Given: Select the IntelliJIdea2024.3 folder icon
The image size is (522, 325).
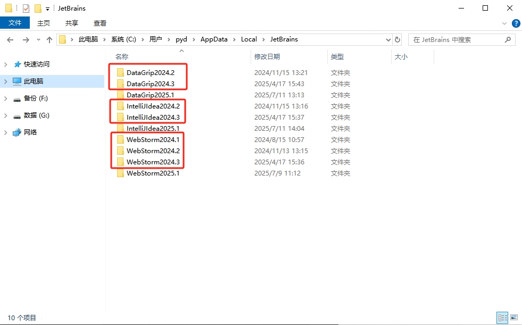Looking at the screenshot, I should [120, 118].
